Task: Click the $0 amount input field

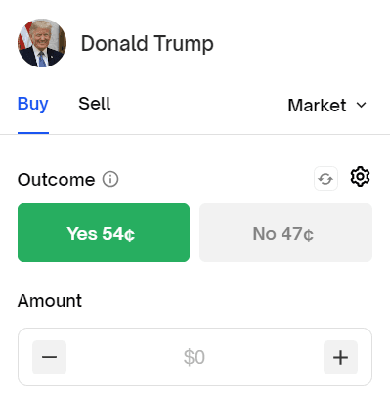Action: click(195, 357)
